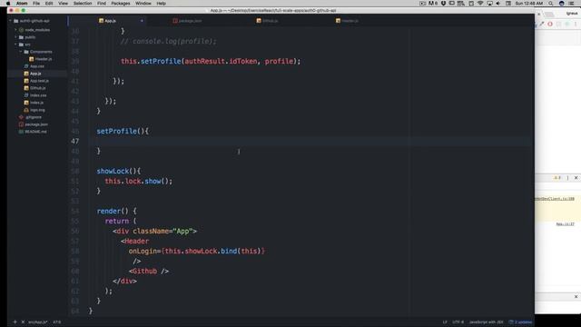Open the Window menu
581x327 pixels.
click(143, 4)
